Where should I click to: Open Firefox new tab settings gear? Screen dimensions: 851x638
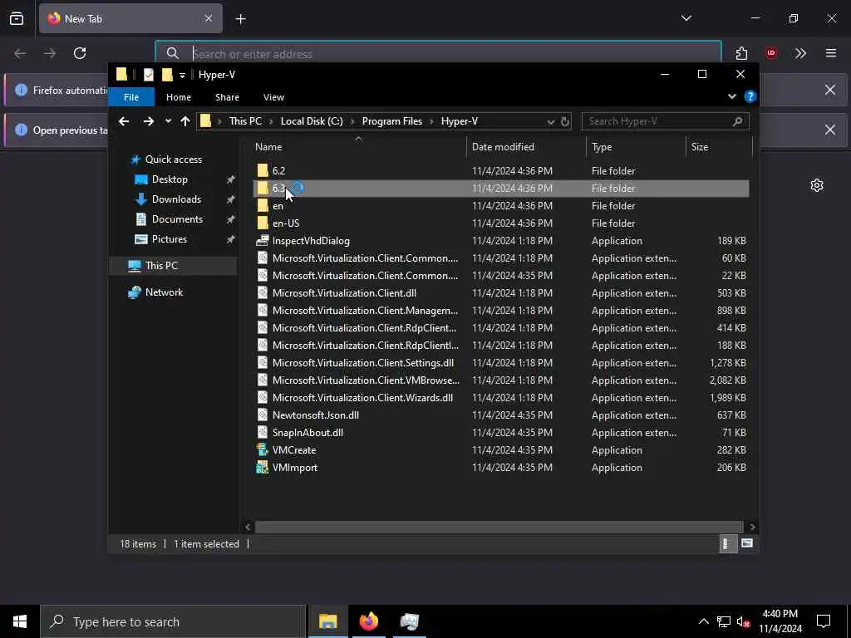(x=817, y=185)
